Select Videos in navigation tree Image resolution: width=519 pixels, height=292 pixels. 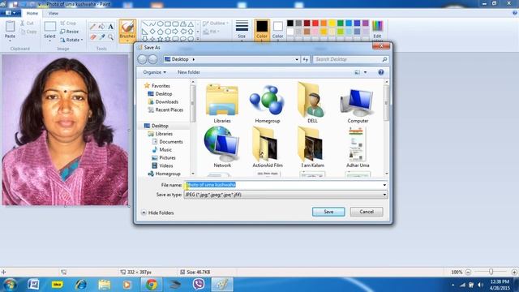[x=162, y=165]
